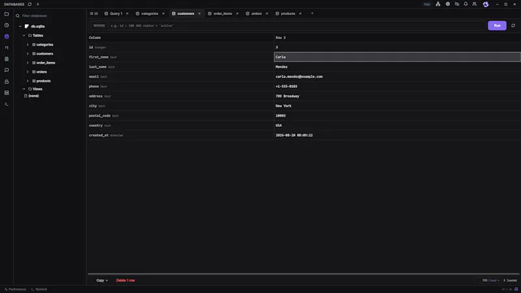
Task: Open the Performance panel in status bar
Action: coord(15,289)
